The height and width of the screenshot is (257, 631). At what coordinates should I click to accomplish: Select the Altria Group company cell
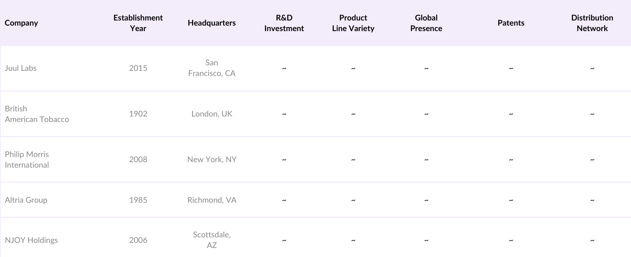[x=26, y=200]
